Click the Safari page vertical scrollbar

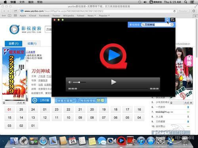197,38
